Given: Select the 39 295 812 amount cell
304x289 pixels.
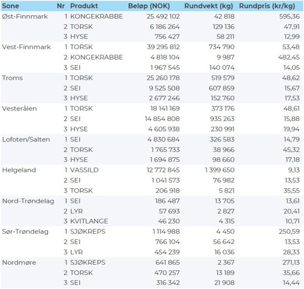Looking at the screenshot, I should [164, 47].
